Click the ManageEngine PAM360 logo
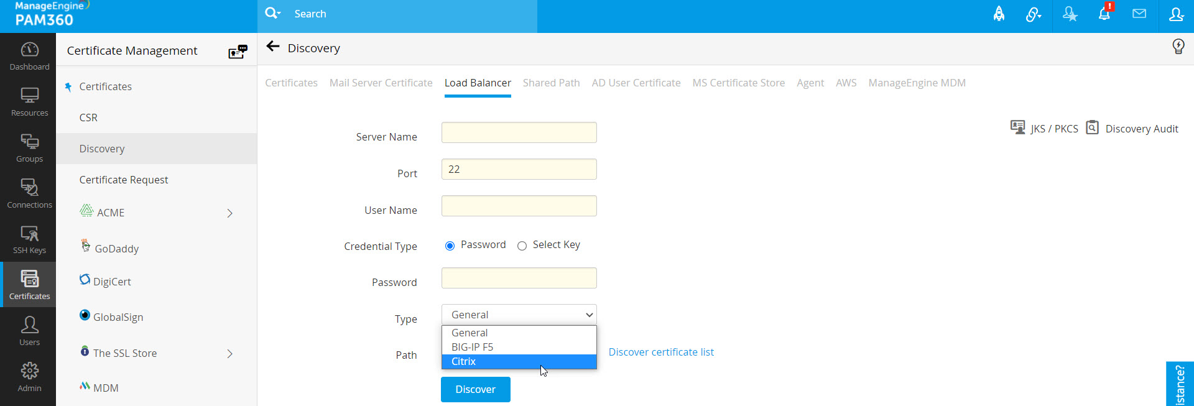Screen dimensions: 1194x406 [52, 14]
